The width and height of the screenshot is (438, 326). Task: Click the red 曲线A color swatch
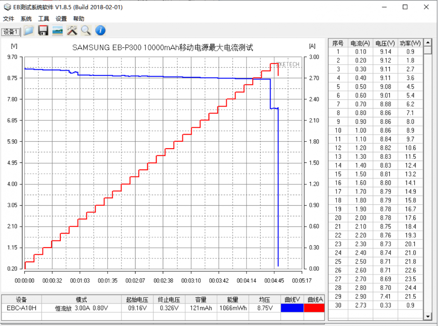point(314,308)
